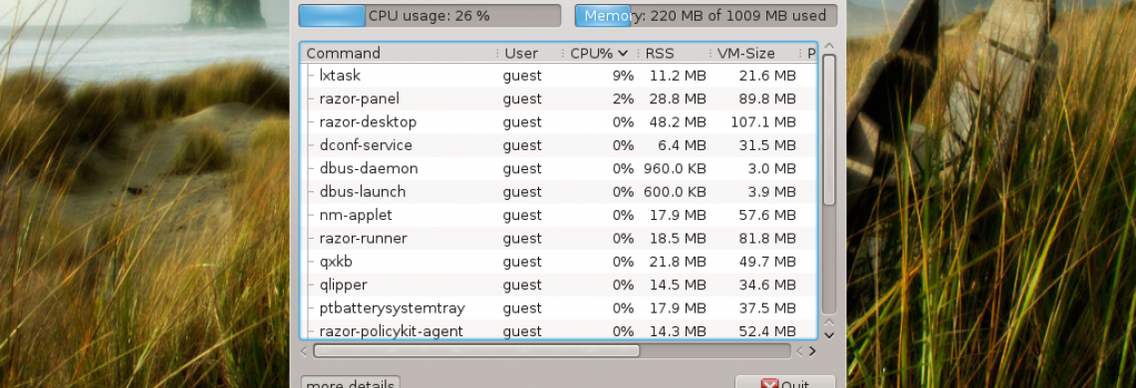Click the CPU usage progress bar
Image resolution: width=1136 pixels, height=388 pixels.
pyautogui.click(x=429, y=15)
